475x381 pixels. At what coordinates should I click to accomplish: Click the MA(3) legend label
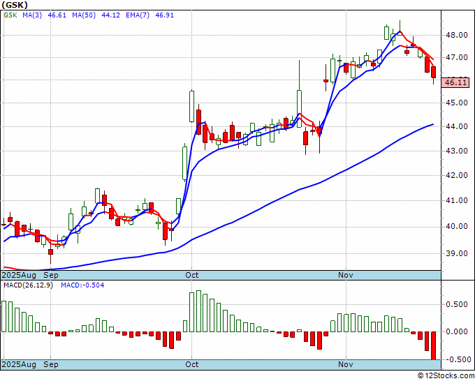pyautogui.click(x=32, y=15)
